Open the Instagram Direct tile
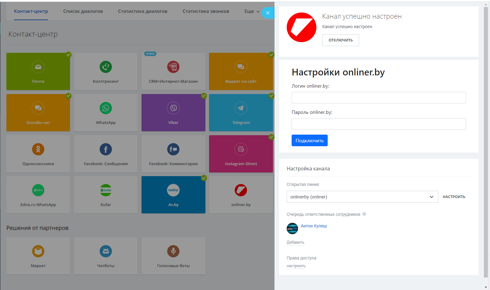Image resolution: width=490 pixels, height=290 pixels. tap(241, 154)
